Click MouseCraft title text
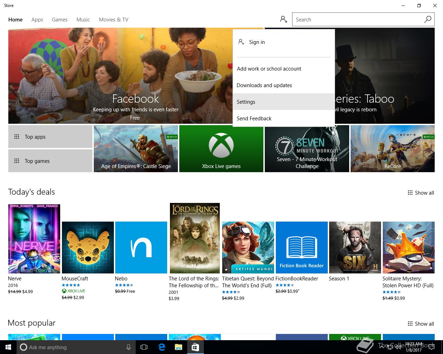This screenshot has width=443, height=354. coord(75,278)
